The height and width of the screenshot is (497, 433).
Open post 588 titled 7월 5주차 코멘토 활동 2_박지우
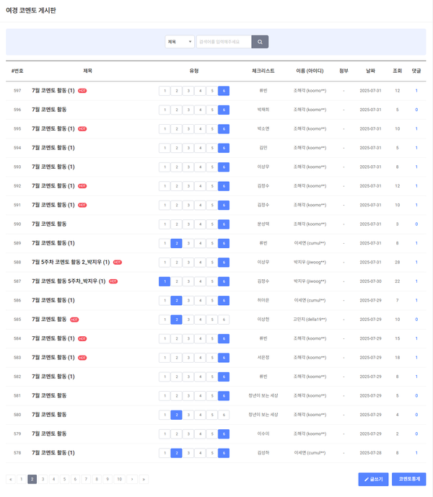(x=71, y=263)
